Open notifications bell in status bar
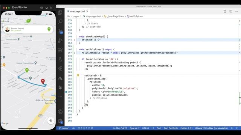 click(x=237, y=128)
